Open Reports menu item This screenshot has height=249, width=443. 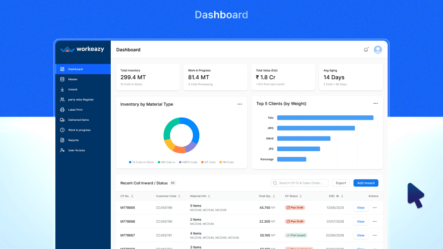83,140
